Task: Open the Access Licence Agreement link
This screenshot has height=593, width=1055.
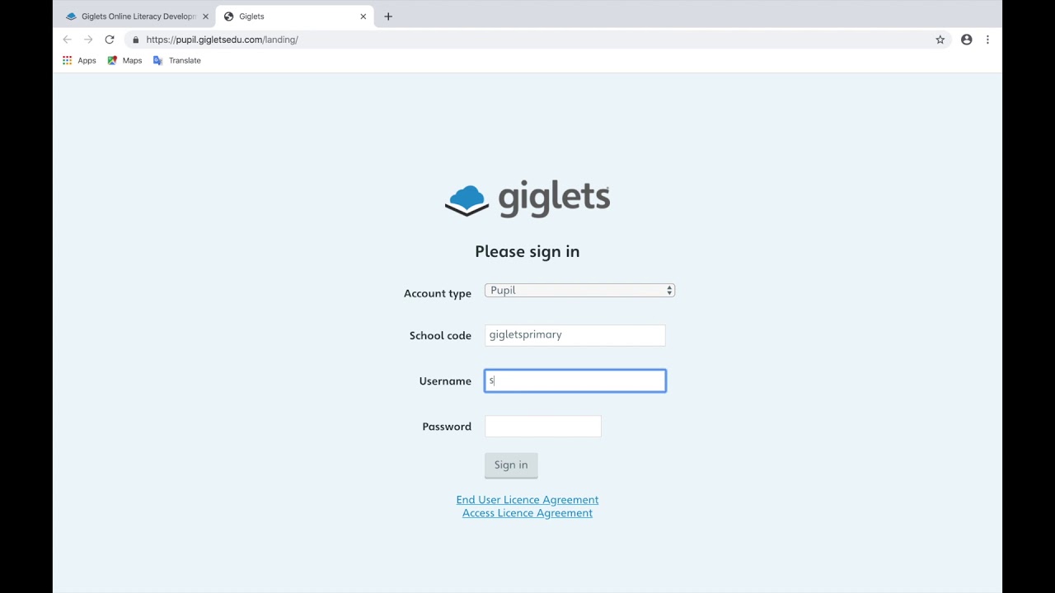Action: click(527, 513)
